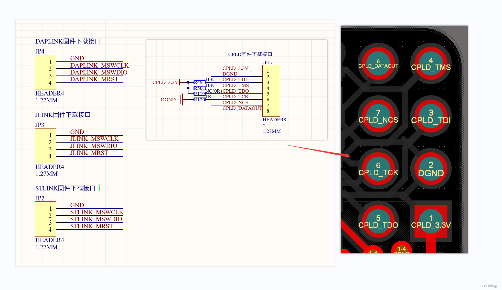Select the GND net label on JP2
This screenshot has height=290, width=502.
(x=77, y=205)
